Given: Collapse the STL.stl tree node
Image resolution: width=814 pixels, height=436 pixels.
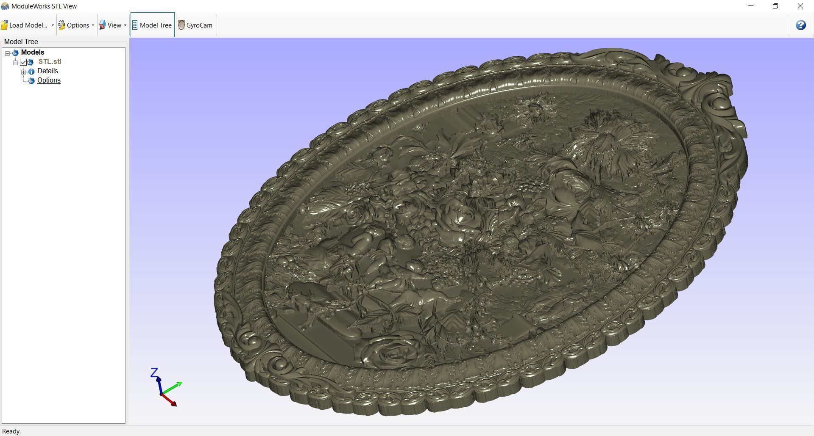Looking at the screenshot, I should (16, 62).
